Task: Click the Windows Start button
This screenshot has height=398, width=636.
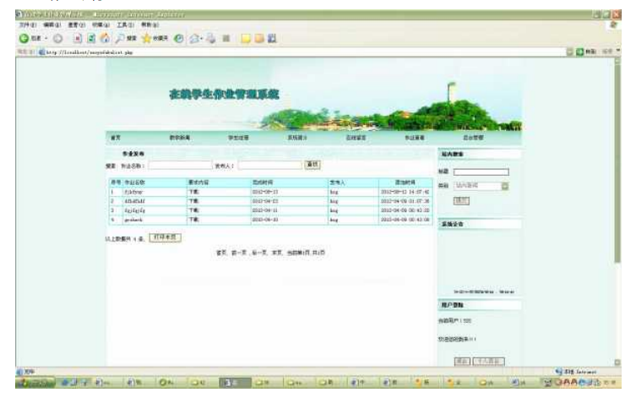Action: coord(35,382)
